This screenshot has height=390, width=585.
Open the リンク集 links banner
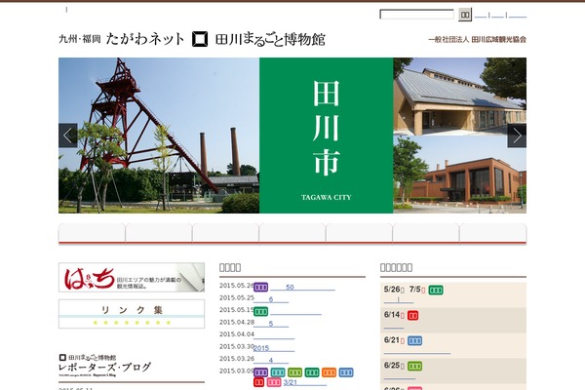point(132,314)
